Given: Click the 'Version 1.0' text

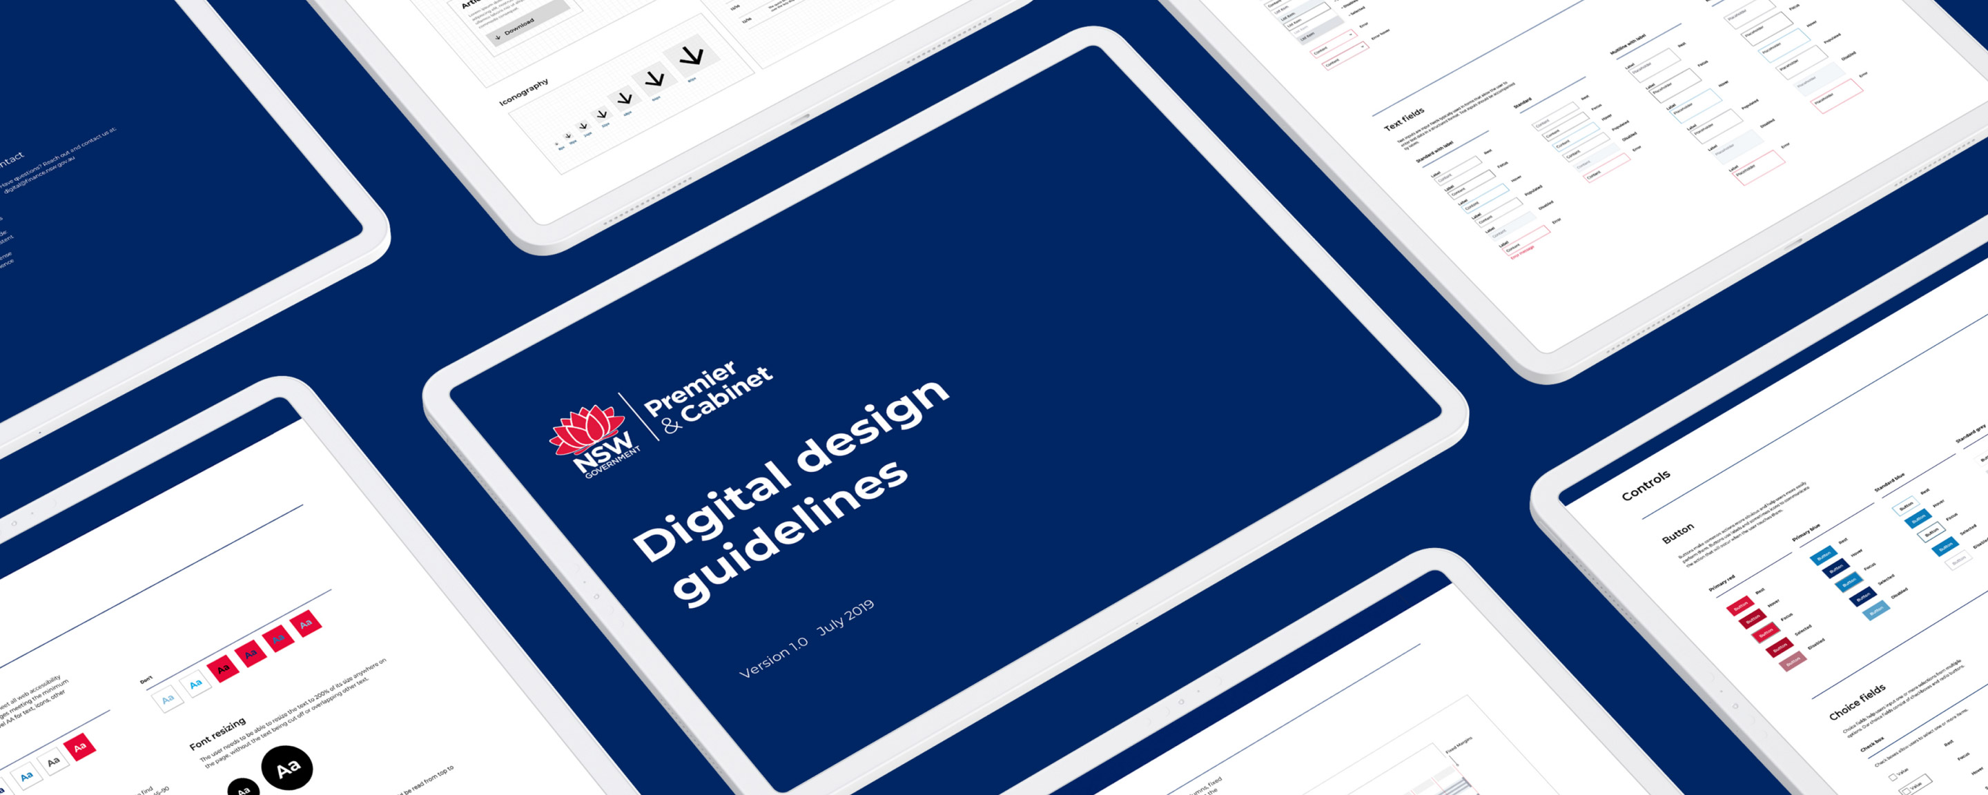Looking at the screenshot, I should pyautogui.click(x=773, y=660).
